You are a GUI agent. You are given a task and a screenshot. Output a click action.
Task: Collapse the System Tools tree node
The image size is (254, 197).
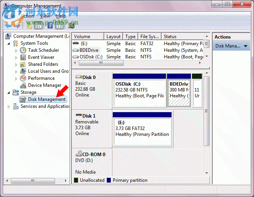pos(9,44)
